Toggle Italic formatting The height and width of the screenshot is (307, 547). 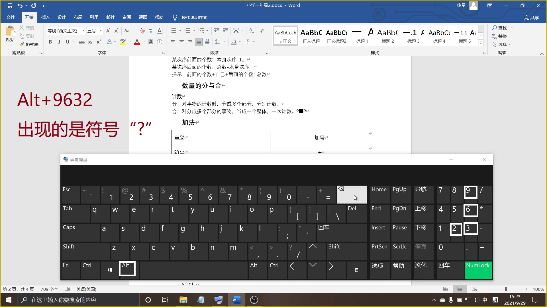click(59, 42)
